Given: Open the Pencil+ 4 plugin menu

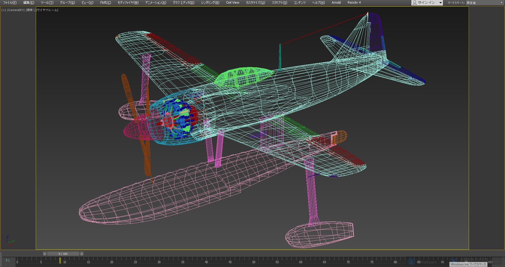Looking at the screenshot, I should (354, 3).
